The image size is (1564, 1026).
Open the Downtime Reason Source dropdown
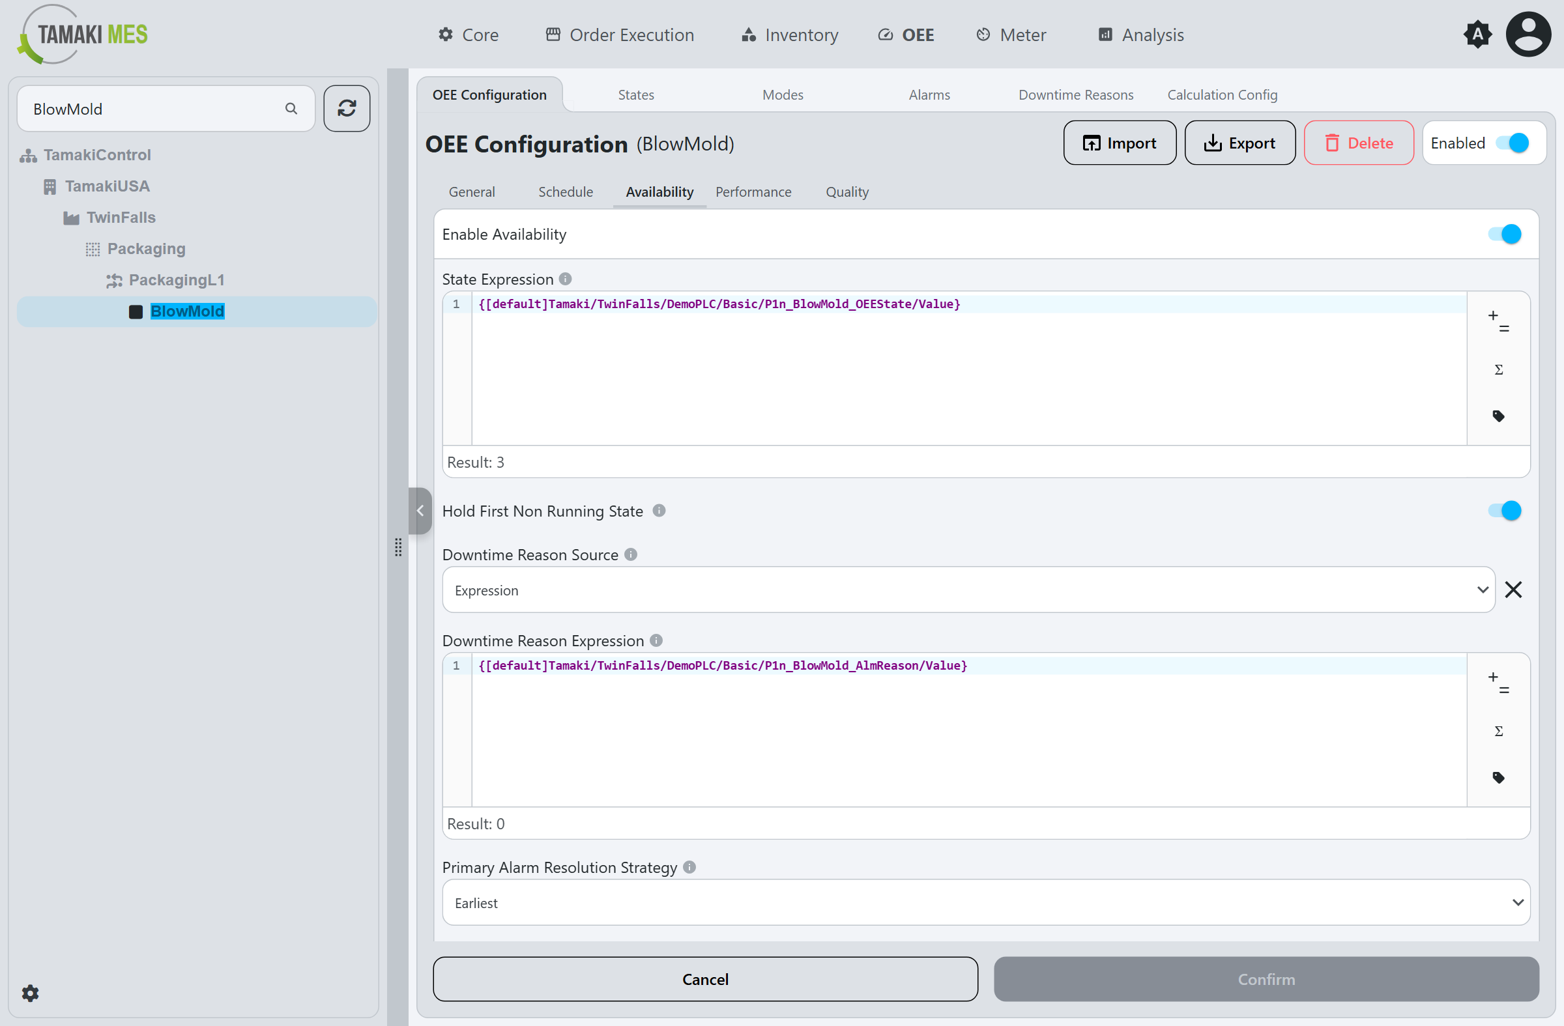click(x=968, y=590)
